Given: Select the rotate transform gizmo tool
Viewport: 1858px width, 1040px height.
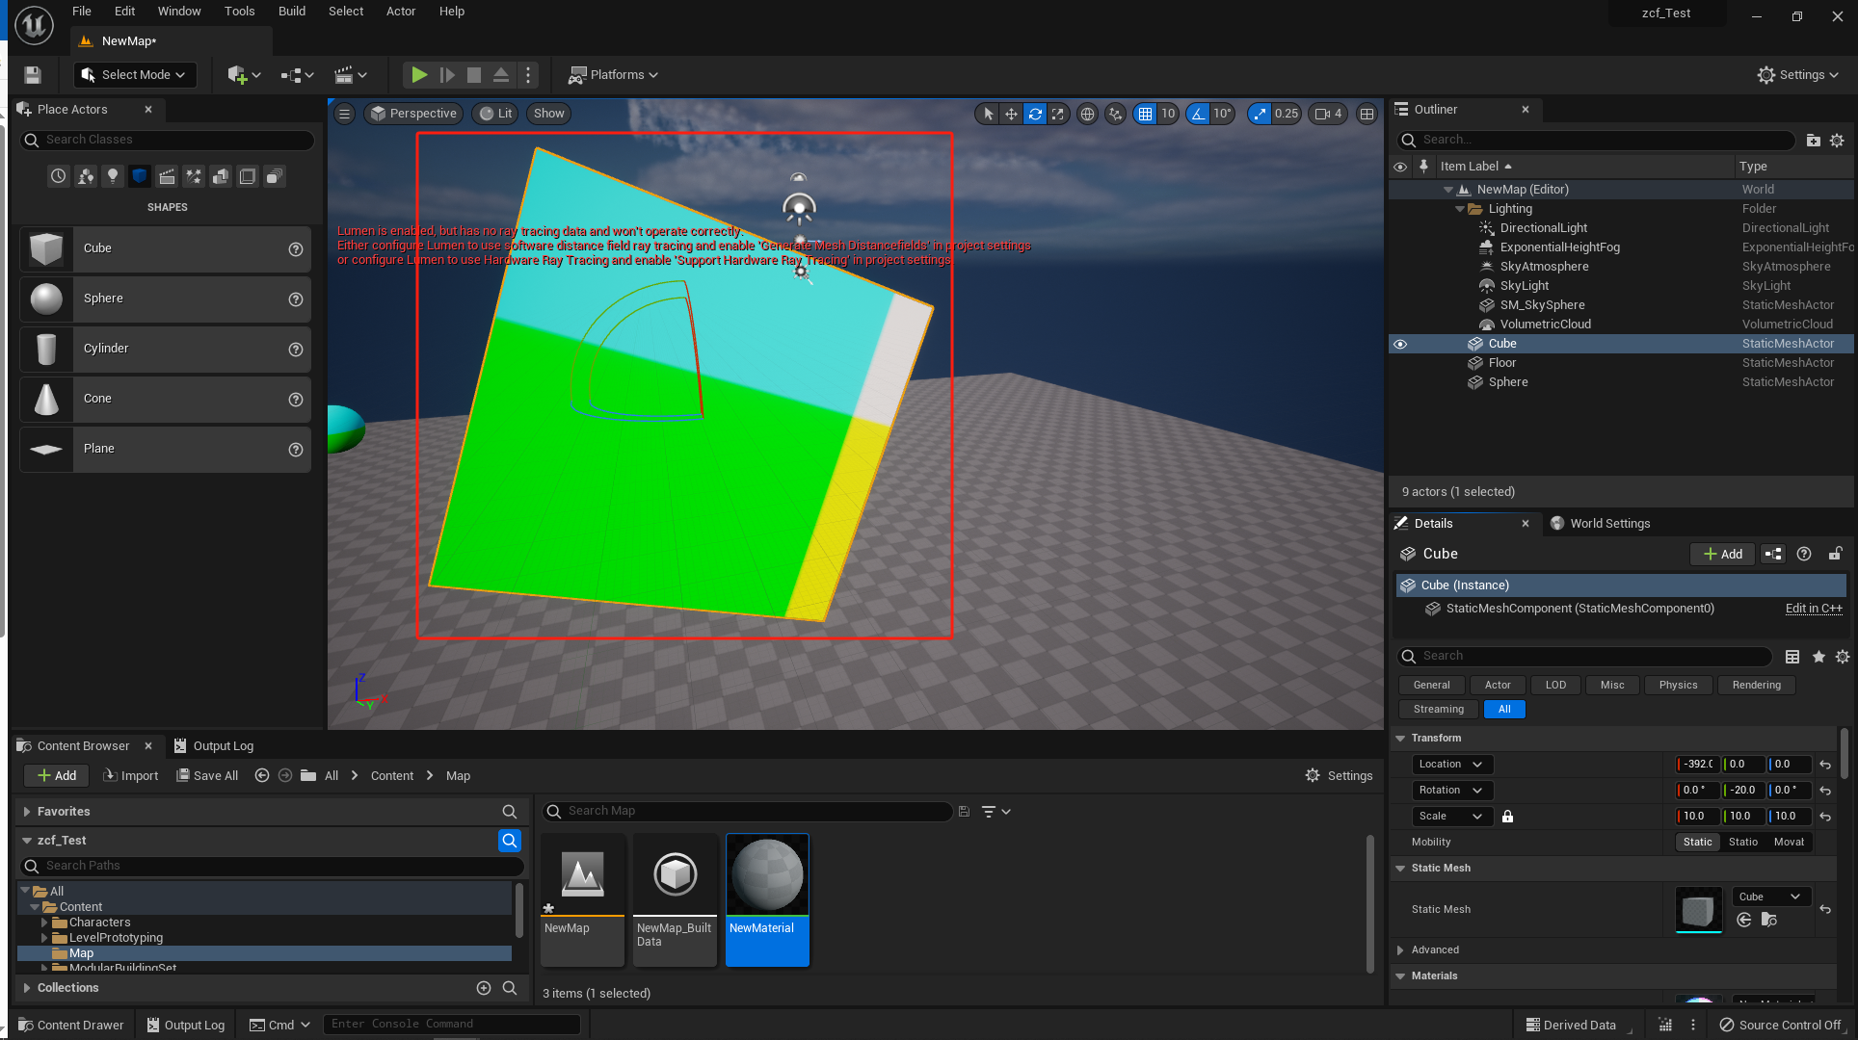Looking at the screenshot, I should pyautogui.click(x=1035, y=114).
